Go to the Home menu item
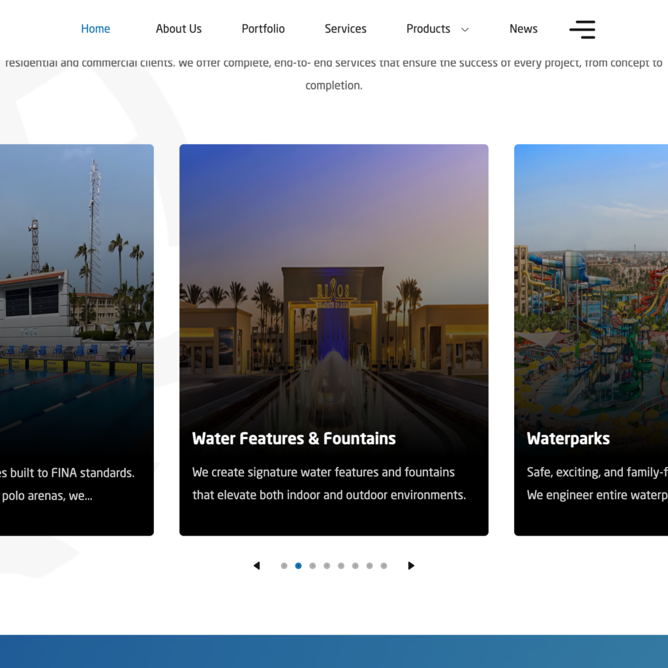Image resolution: width=668 pixels, height=668 pixels. (95, 29)
